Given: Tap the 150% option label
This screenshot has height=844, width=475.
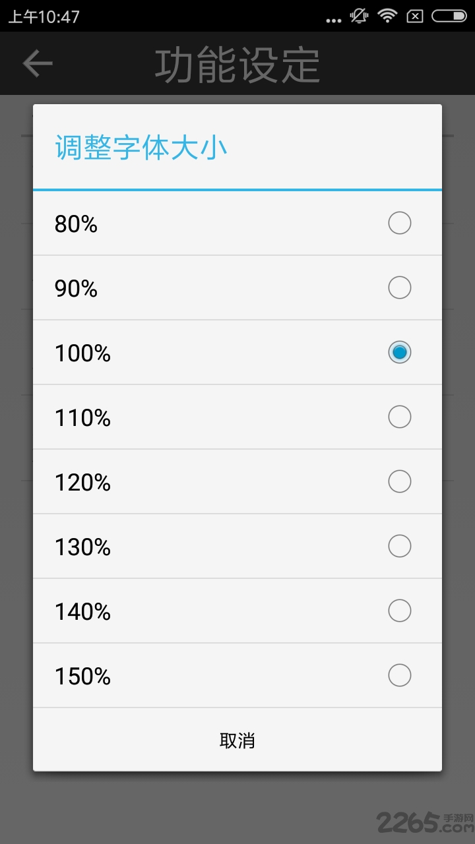Looking at the screenshot, I should [x=82, y=677].
